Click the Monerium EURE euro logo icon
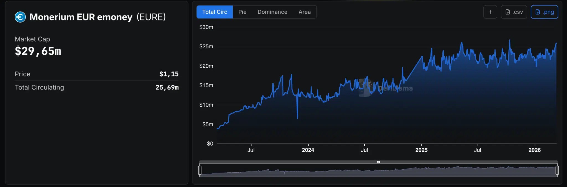Image resolution: width=567 pixels, height=187 pixels. coord(20,17)
